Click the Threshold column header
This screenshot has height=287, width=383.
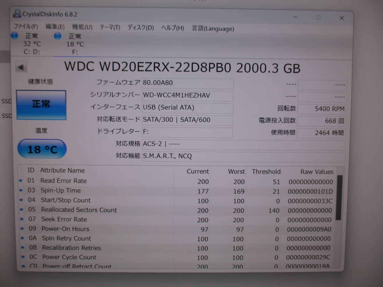(266, 172)
